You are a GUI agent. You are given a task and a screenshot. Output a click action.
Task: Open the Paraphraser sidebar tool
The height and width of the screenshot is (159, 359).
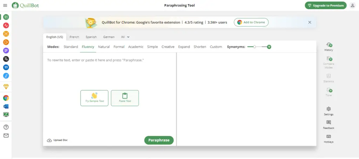(x=6, y=17)
